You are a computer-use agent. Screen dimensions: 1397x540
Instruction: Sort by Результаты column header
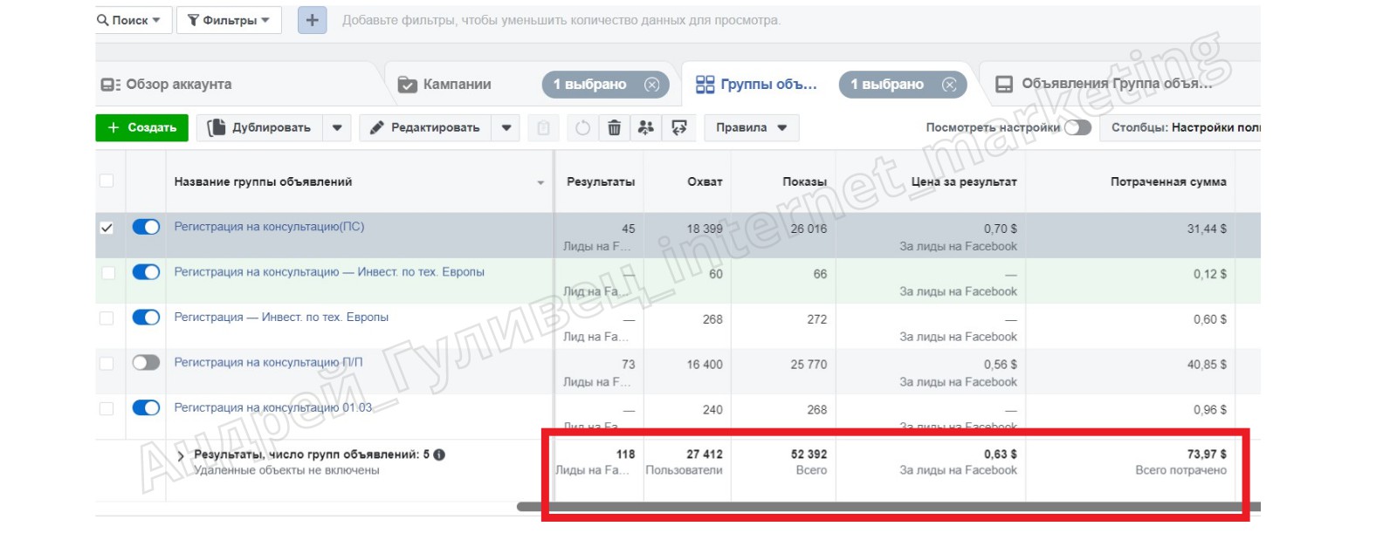pyautogui.click(x=601, y=181)
